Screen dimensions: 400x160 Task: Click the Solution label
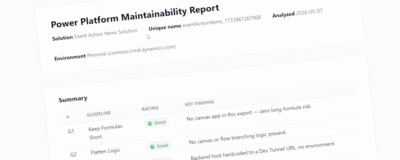62,38
